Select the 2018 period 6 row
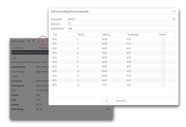This screenshot has width=186, height=127. coord(113,53)
